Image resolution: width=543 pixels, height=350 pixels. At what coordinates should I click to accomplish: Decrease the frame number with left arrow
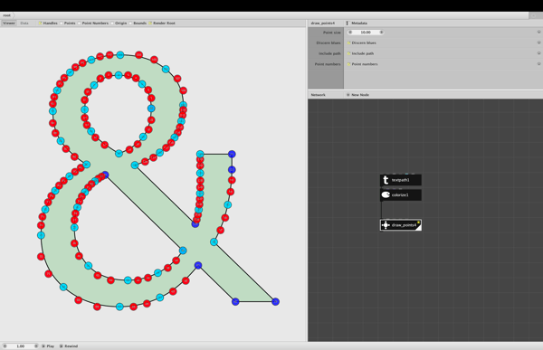5,346
